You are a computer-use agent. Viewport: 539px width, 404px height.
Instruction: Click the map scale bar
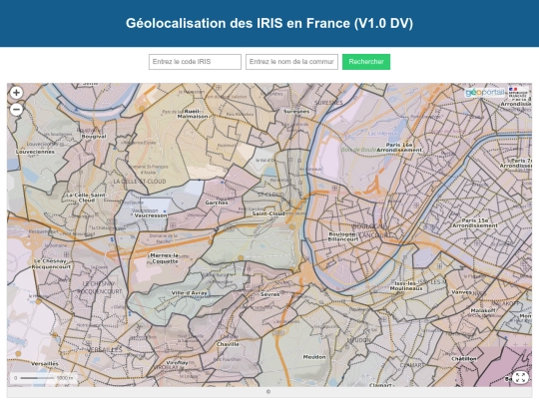click(x=43, y=378)
